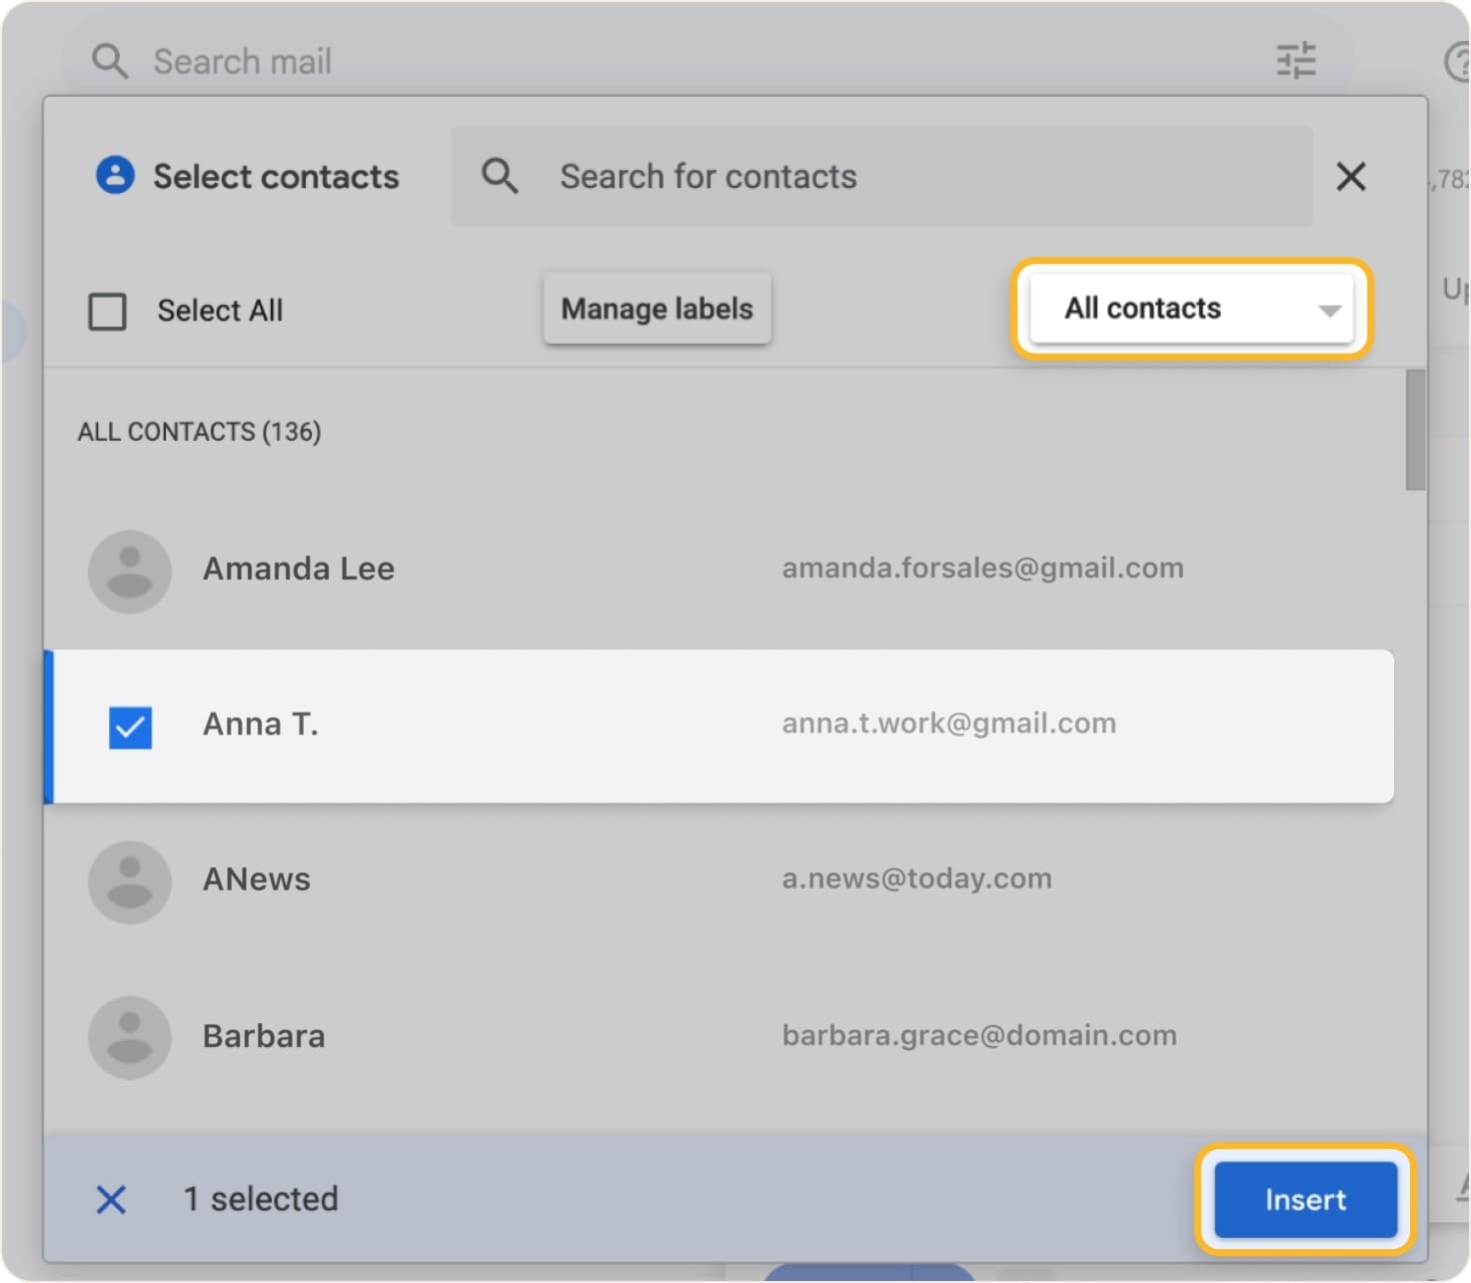Viewport: 1471px width, 1283px height.
Task: Click the Select contacts person icon
Action: pos(115,176)
